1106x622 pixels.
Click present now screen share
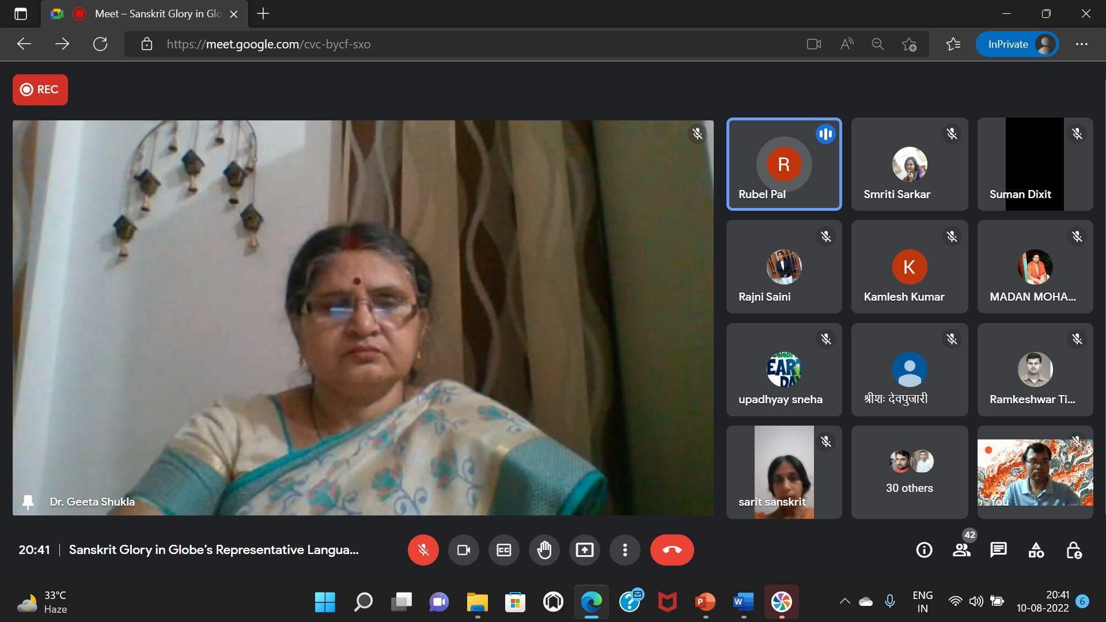point(584,550)
